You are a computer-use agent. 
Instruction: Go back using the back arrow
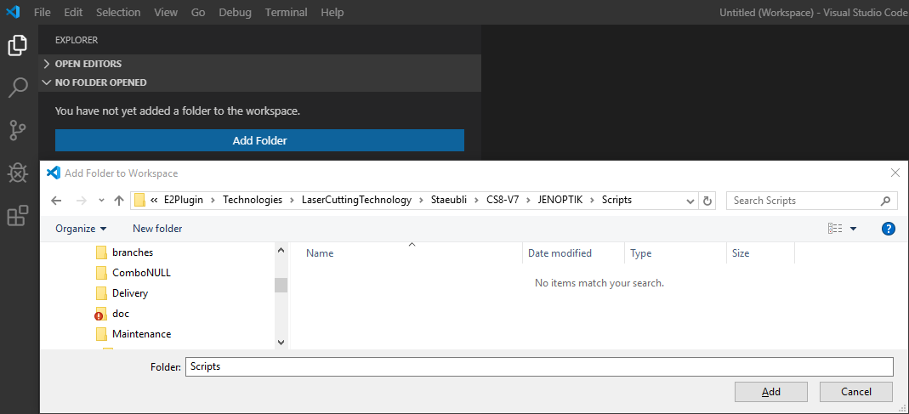click(x=57, y=201)
